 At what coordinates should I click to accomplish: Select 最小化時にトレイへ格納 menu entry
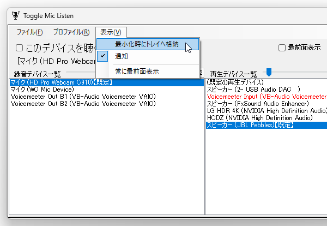pos(148,44)
